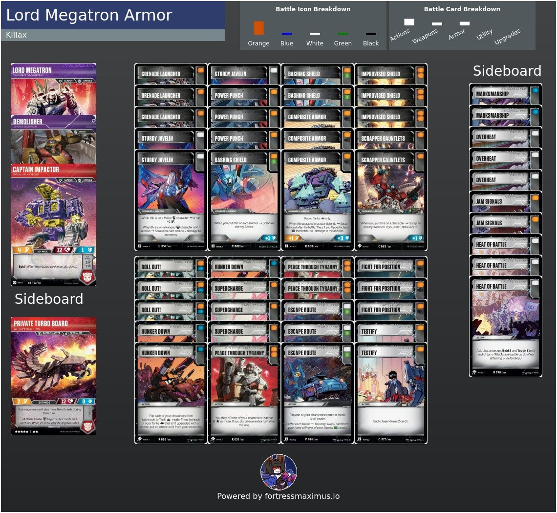Viewport: 557px width, 513px height.
Task: Click the orange +1 attack badge on the full Composite Armor card
Action: click(294, 238)
